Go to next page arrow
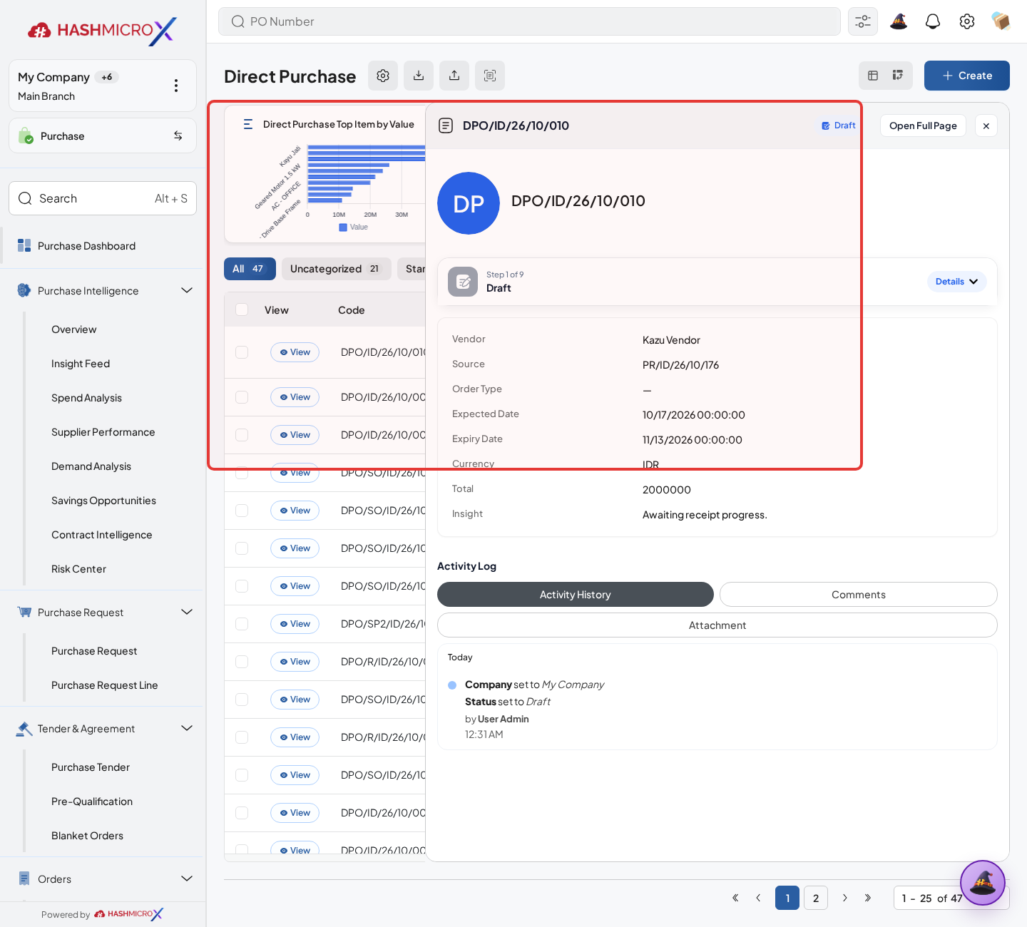Viewport: 1027px width, 927px height. pyautogui.click(x=845, y=898)
